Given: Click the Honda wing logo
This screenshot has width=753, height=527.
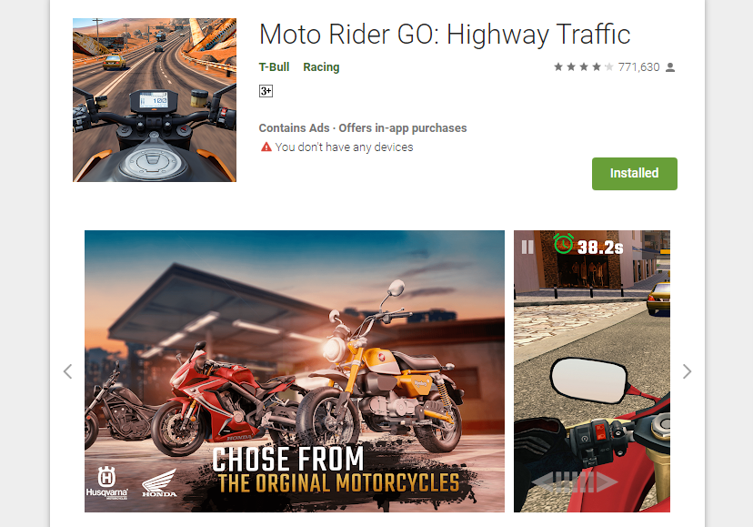Looking at the screenshot, I should tap(159, 483).
